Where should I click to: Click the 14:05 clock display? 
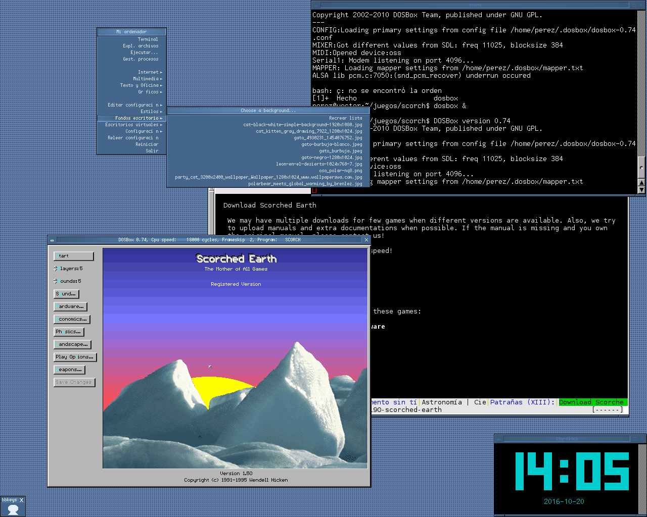pyautogui.click(x=572, y=471)
